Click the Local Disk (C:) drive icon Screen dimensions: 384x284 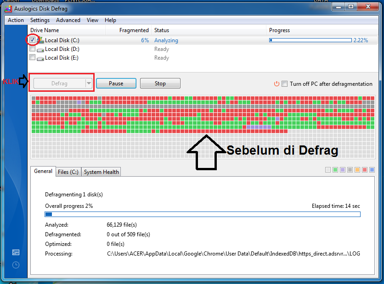[x=40, y=40]
